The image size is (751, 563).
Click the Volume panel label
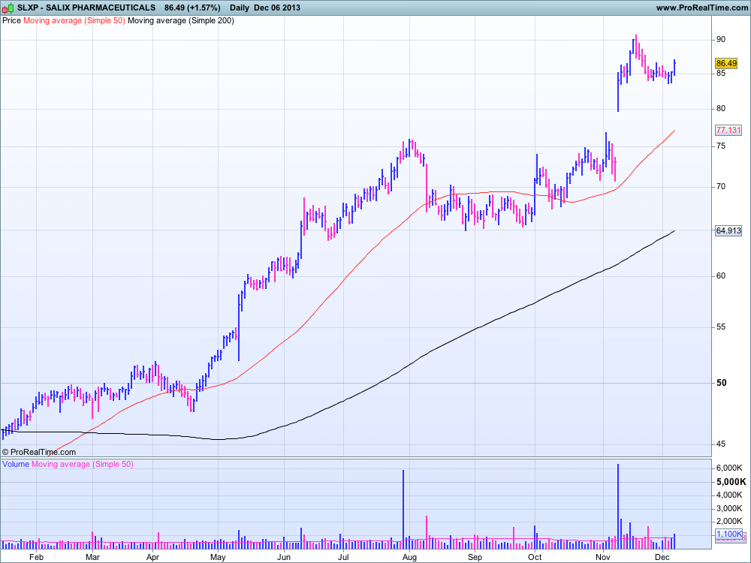tap(16, 464)
